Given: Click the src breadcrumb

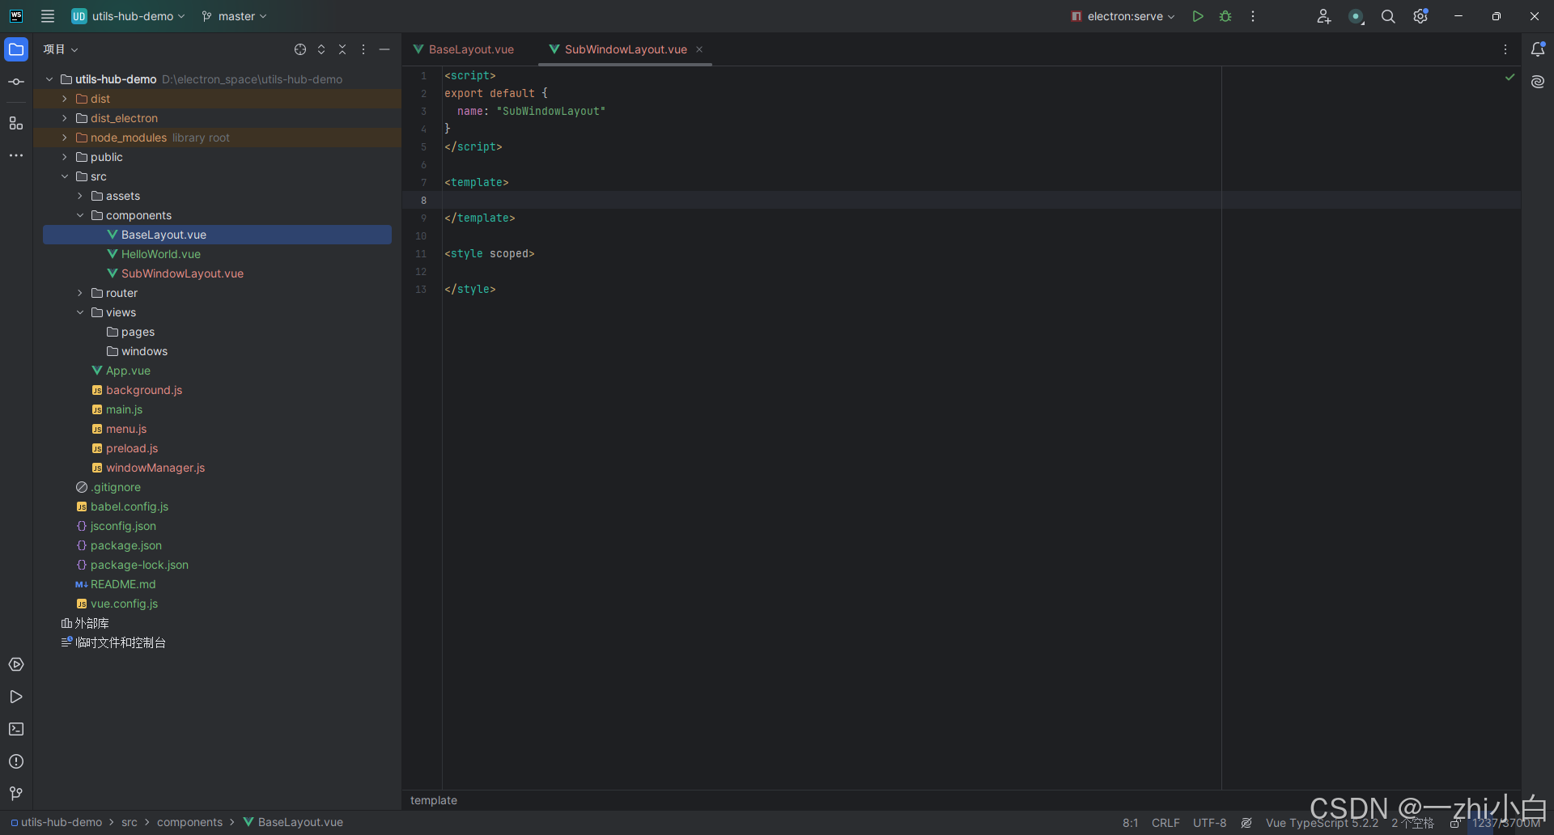Looking at the screenshot, I should [129, 822].
